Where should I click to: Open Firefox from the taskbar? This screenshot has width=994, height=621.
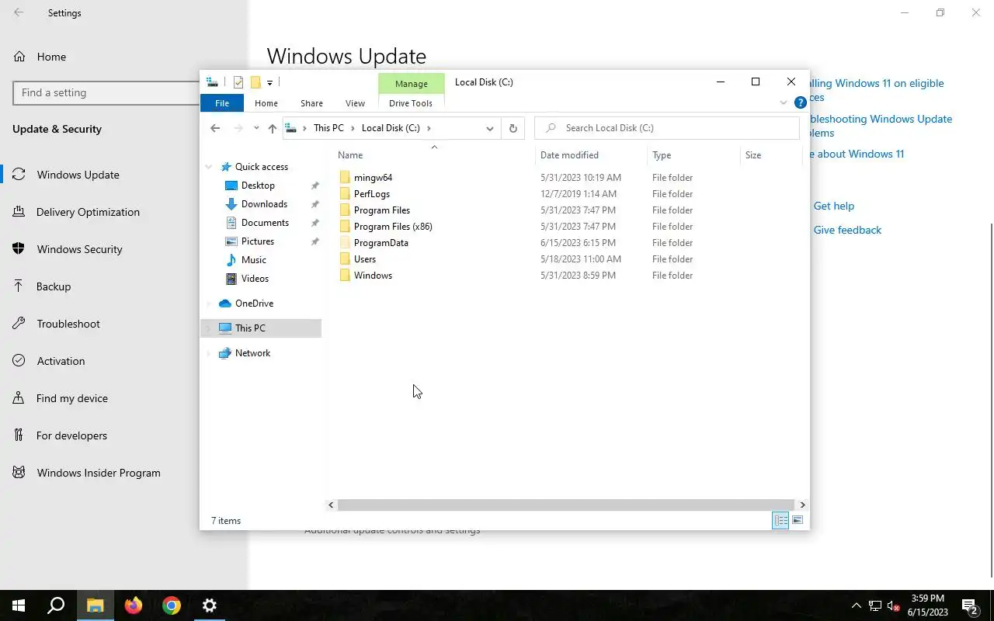(x=134, y=605)
